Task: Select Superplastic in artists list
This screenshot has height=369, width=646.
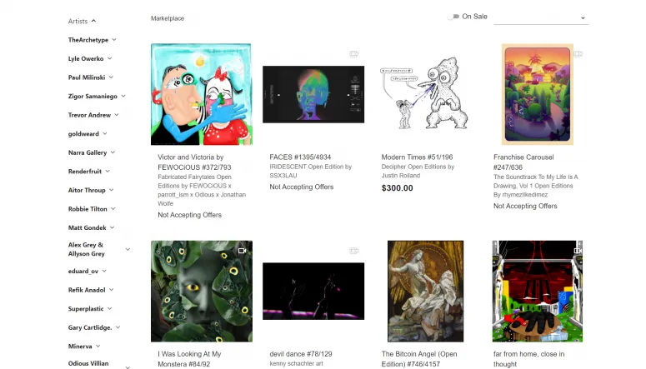Action: click(x=86, y=308)
